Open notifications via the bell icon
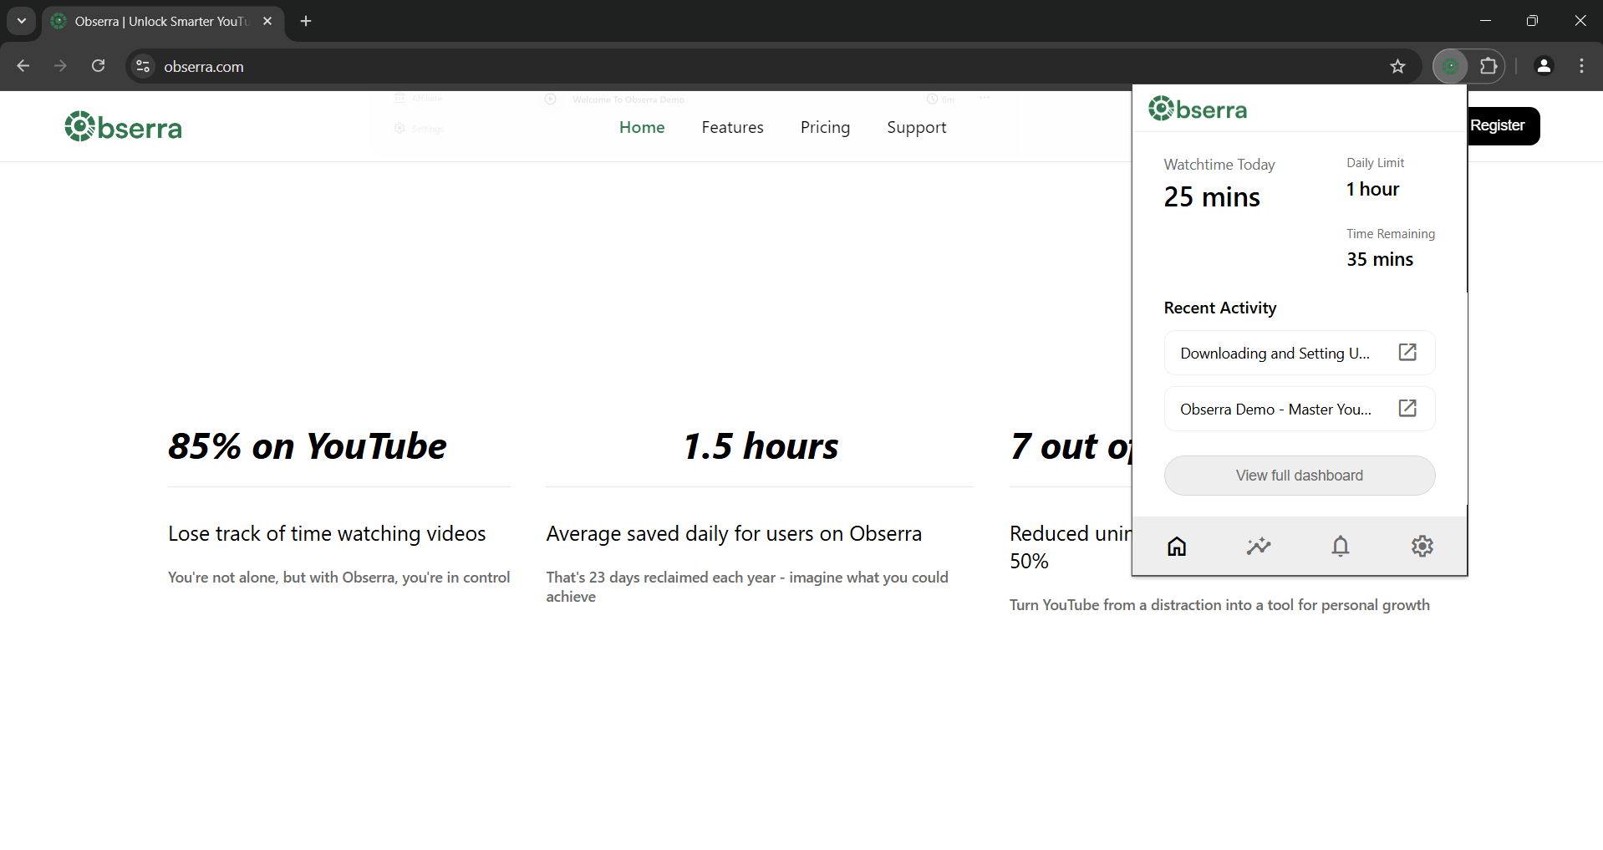Viewport: 1603px width, 850px height. tap(1341, 546)
